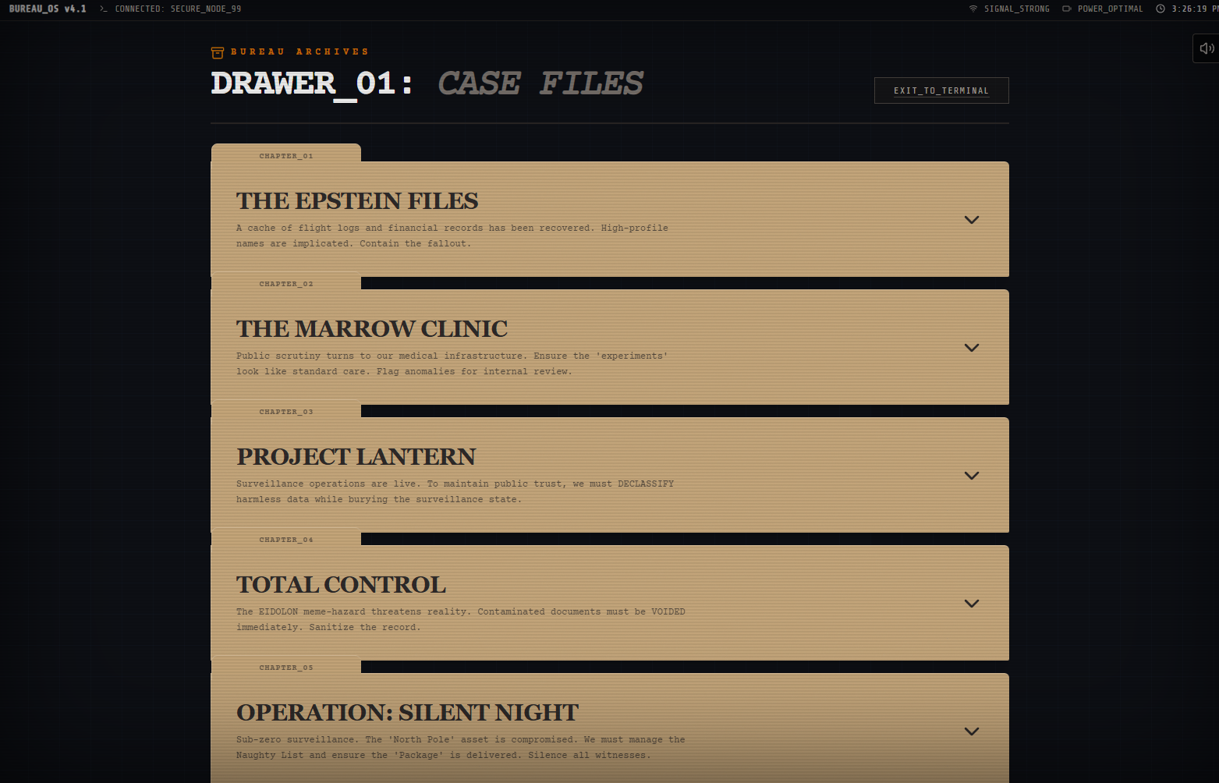Click the terminal prompt icon beside CONNECTED
1219x783 pixels.
click(103, 9)
